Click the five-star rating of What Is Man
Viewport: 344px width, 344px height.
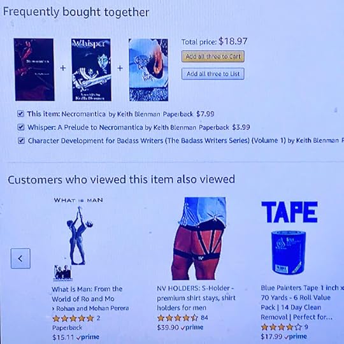pyautogui.click(x=73, y=319)
